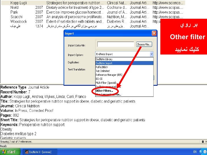207x155 pixels.
Task: Click the Journal: Clinical Nutrition preview line
Action: tap(20, 106)
